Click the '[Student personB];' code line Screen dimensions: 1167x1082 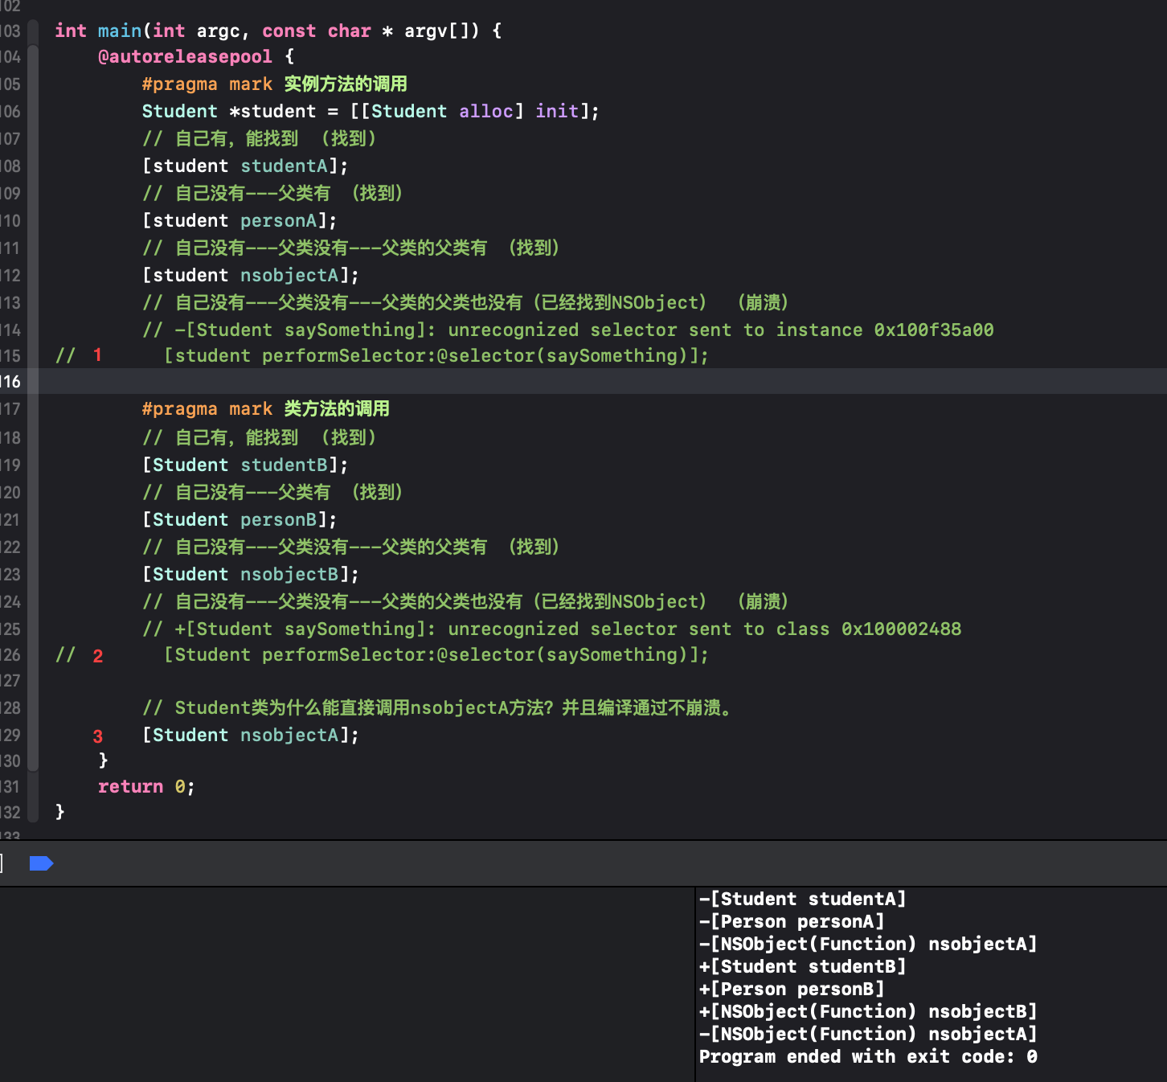240,519
